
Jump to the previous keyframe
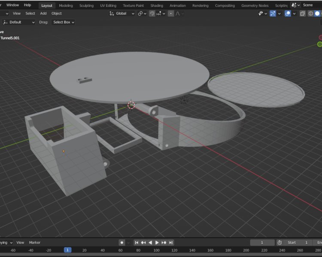point(143,242)
